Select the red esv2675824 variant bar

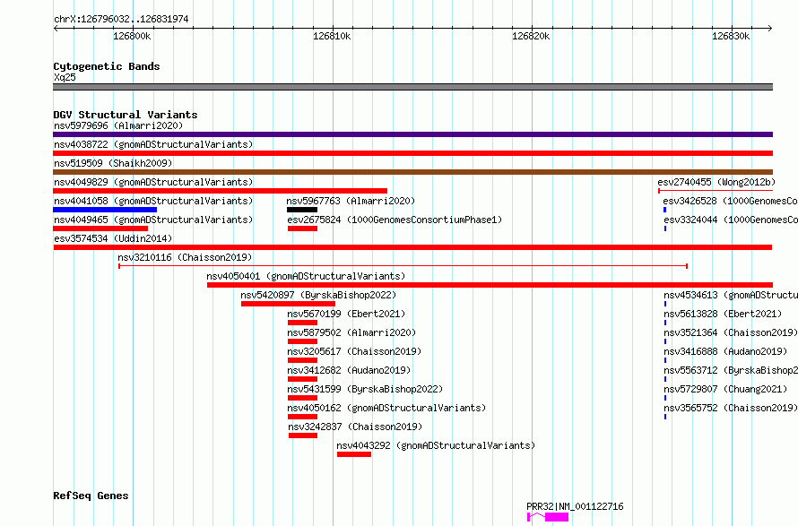tap(302, 229)
